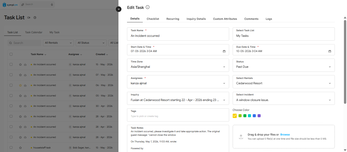Switch to the Checklist tab
The height and width of the screenshot is (152, 347).
(x=153, y=19)
